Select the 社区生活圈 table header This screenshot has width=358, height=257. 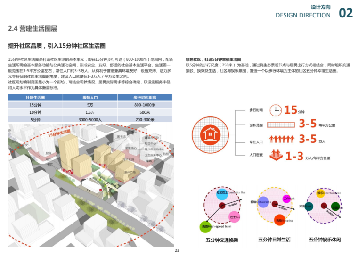tap(35, 97)
